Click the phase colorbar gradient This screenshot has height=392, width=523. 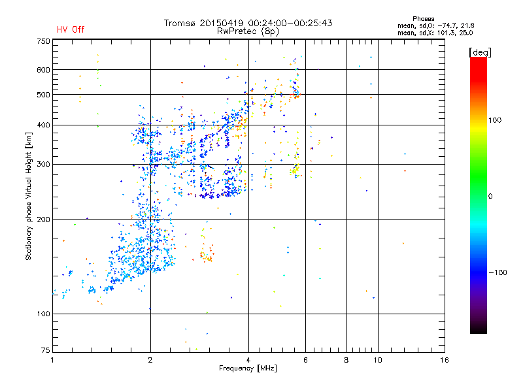(479, 195)
